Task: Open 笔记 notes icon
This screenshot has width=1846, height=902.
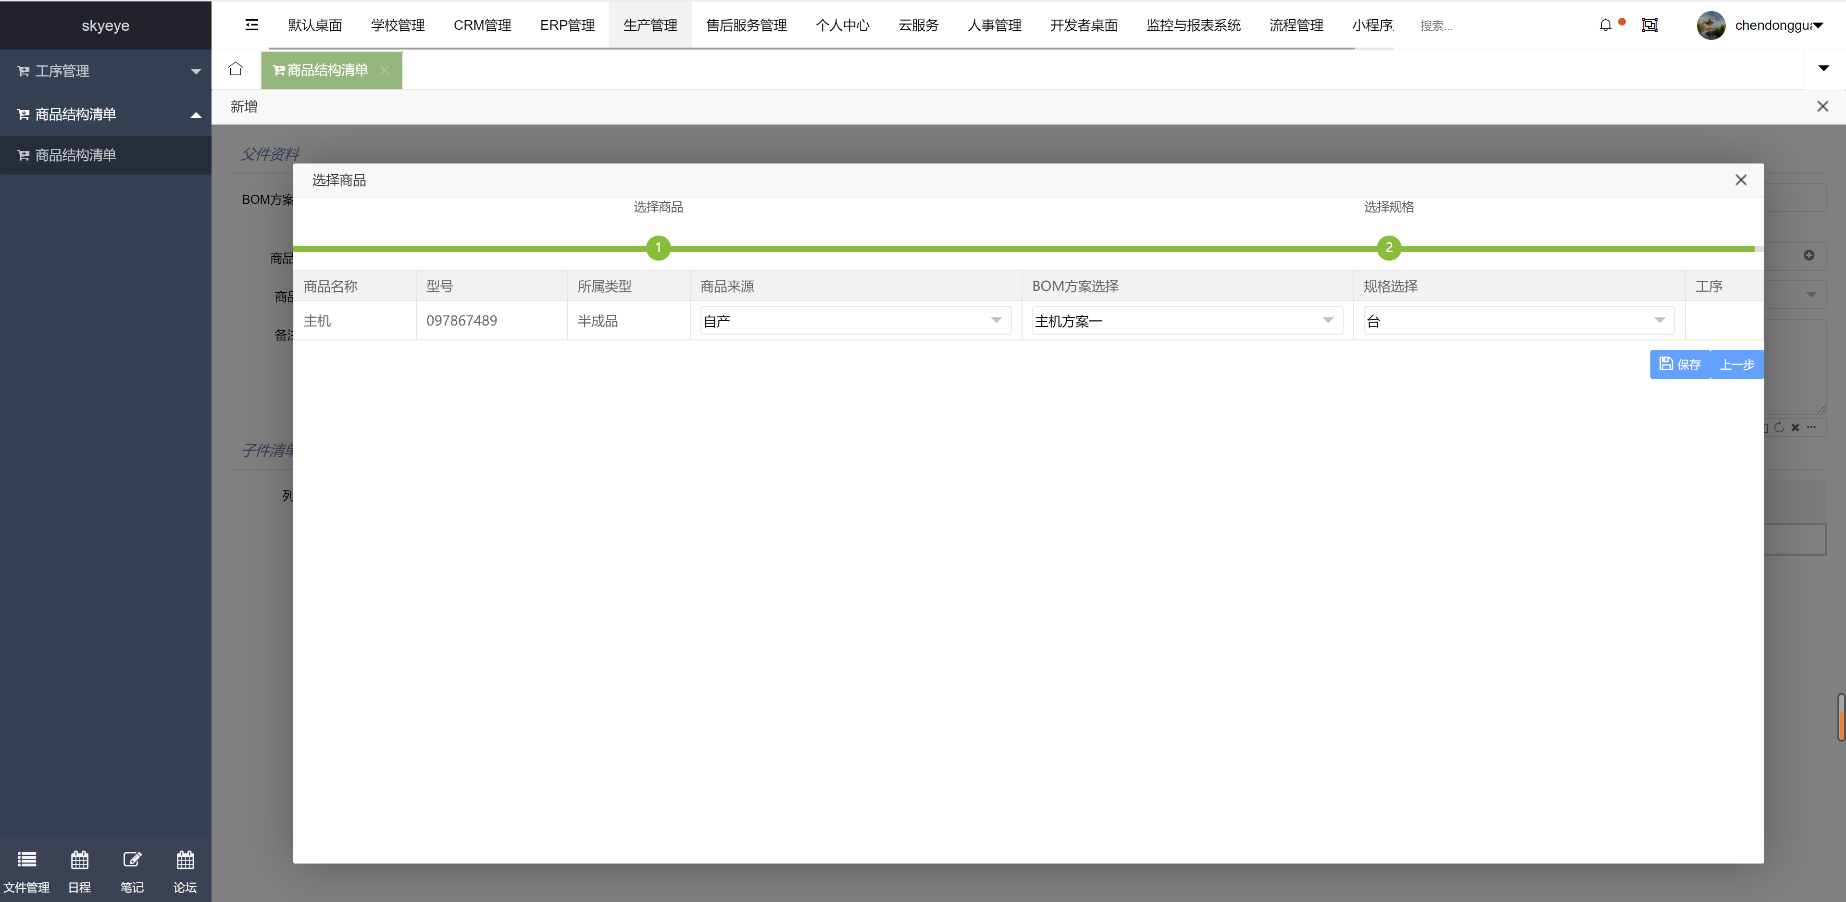Action: 132,871
